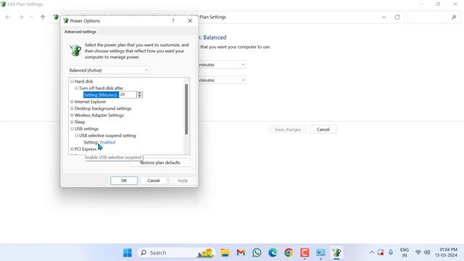Click the Wi-Fi tray icon
464x261 pixels.
point(418,252)
